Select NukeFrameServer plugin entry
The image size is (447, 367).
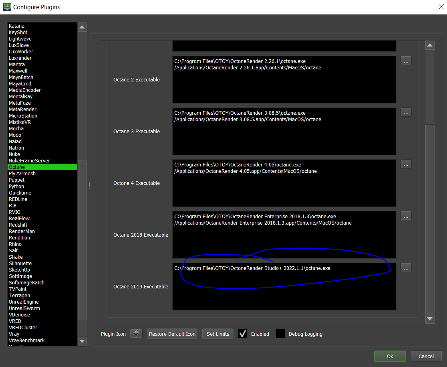(x=42, y=161)
